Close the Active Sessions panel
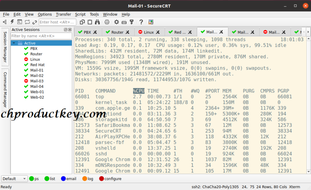Viewport: 311px width, 190px height. 70,29
